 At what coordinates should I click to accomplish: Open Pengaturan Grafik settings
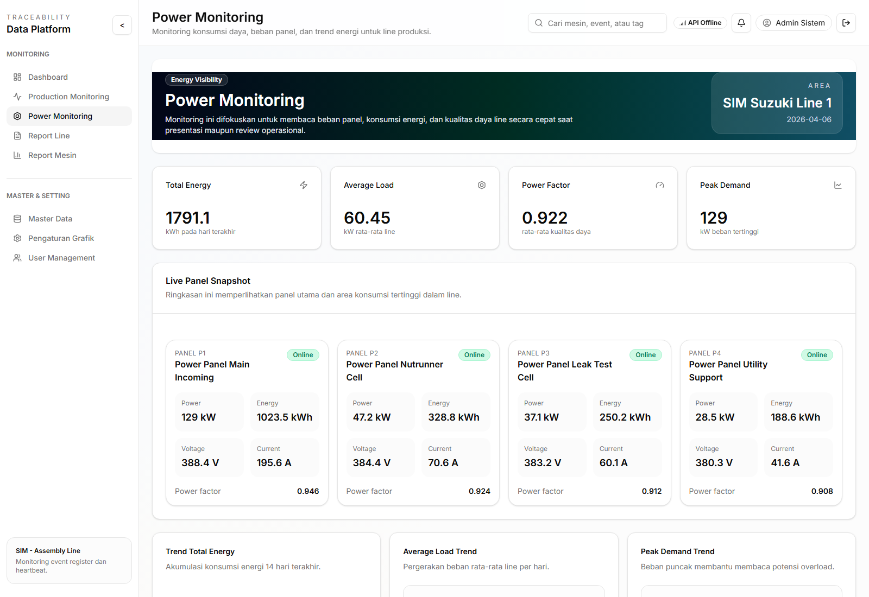[x=69, y=238]
